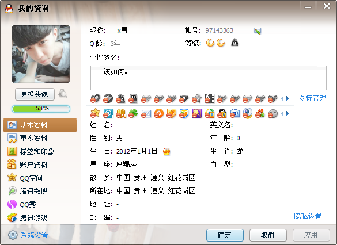
Task: Open the 图标管理 link
Action: pos(313,98)
